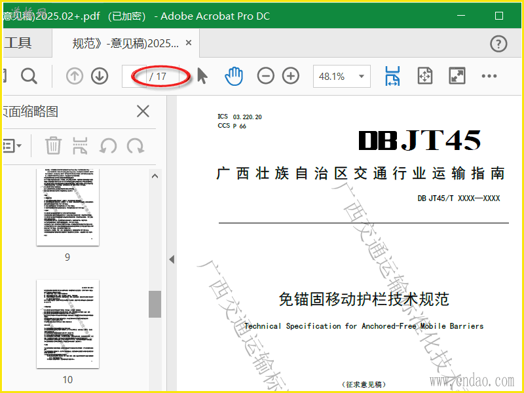Screen dimensions: 524x393
Task: Open more tools ellipsis menu
Action: [489, 76]
